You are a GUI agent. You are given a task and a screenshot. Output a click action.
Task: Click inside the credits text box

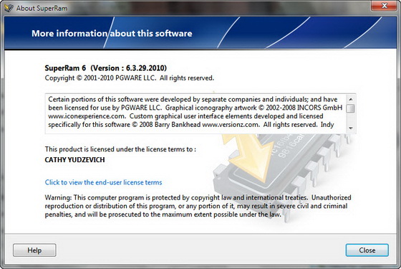[x=195, y=113]
